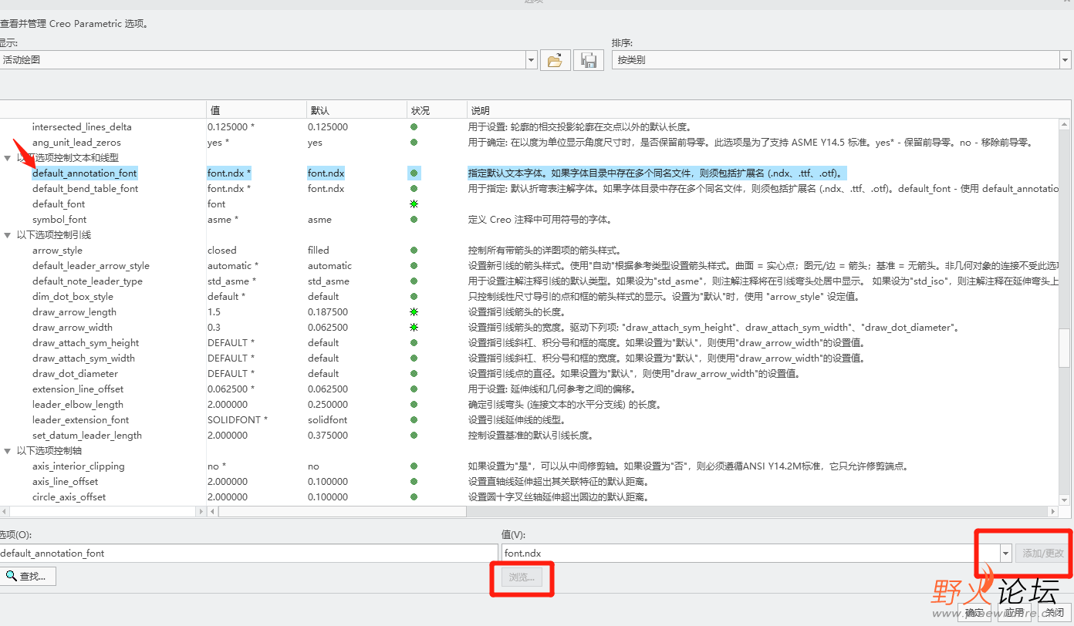Screen dimensions: 1074x626
Task: Select the draw_attach_sym_width option
Action: pos(83,358)
